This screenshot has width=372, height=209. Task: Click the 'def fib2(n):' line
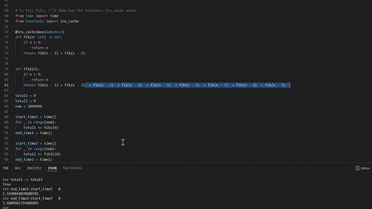27,69
